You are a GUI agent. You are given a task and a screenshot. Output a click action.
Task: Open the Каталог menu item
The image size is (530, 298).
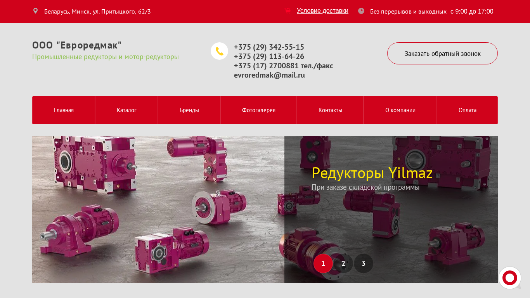[126, 110]
